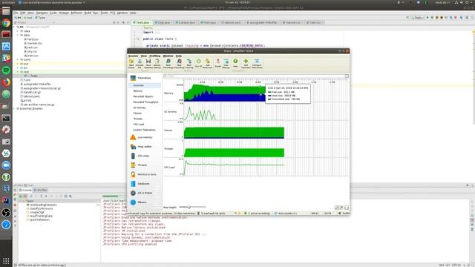Open JEE & Probes section in JProfiler sidebar

(x=145, y=193)
